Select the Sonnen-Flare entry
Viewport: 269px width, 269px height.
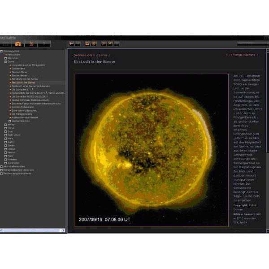(x=19, y=72)
